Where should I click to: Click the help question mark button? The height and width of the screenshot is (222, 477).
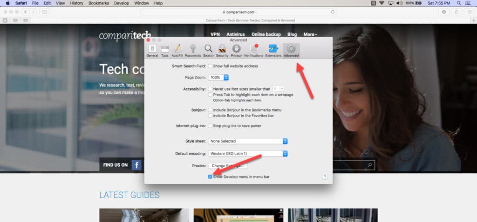tap(325, 177)
